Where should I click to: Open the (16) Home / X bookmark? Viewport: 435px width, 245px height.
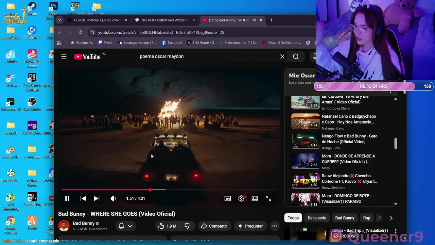201,43
